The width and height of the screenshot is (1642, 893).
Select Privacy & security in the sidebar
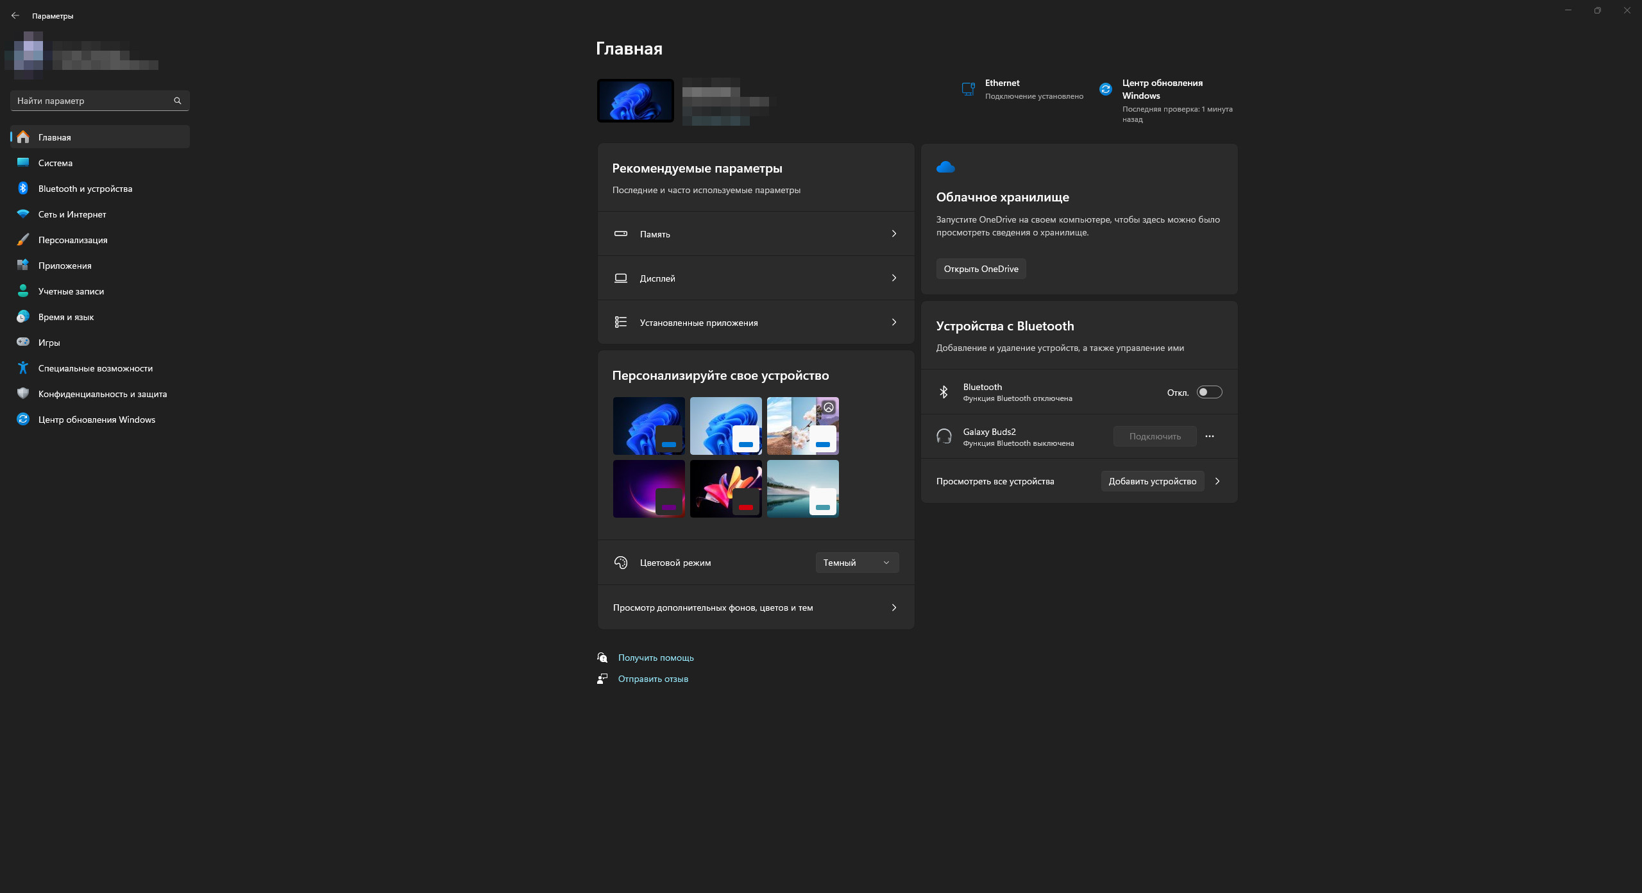coord(102,394)
